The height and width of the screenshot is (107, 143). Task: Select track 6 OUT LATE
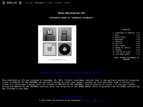pyautogui.click(x=126, y=44)
